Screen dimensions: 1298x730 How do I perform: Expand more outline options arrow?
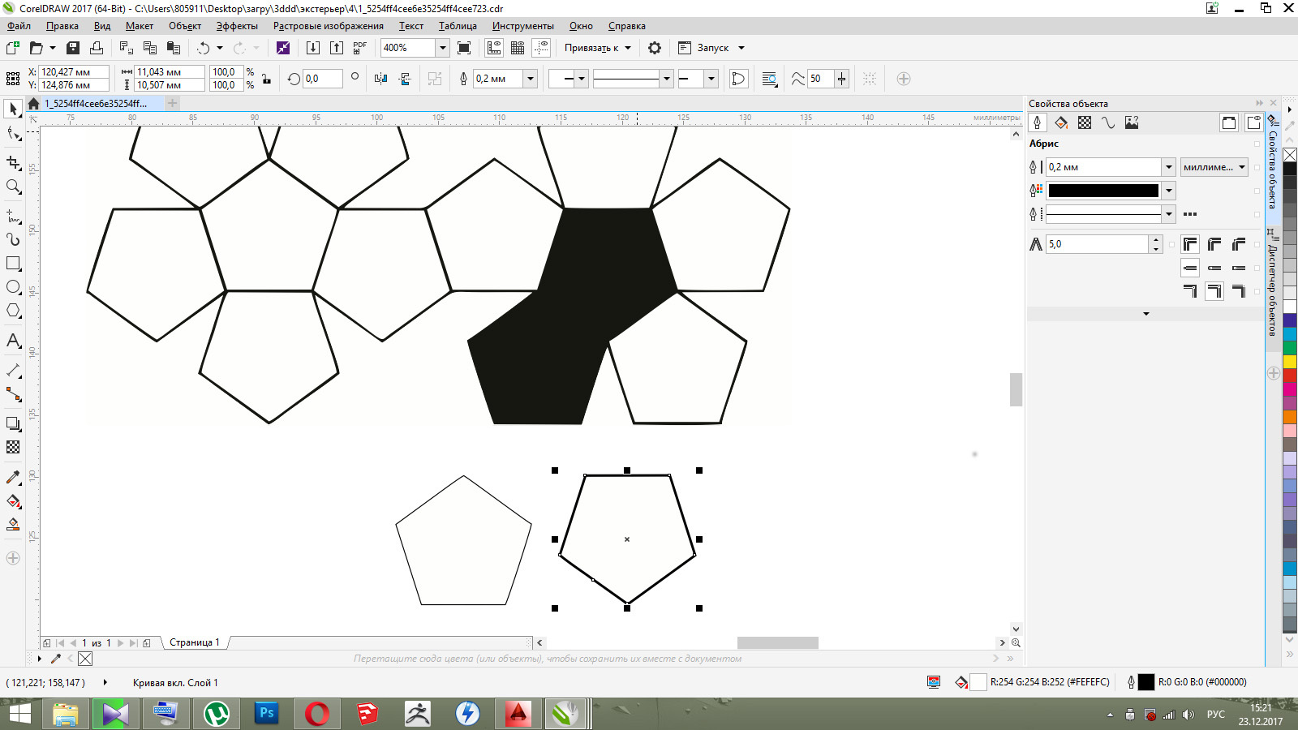point(1145,314)
